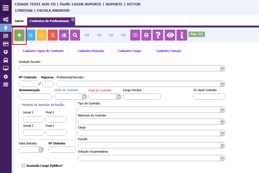259x173 pixels.
Task: Click the eraser clear form icon
Action: click(x=64, y=35)
